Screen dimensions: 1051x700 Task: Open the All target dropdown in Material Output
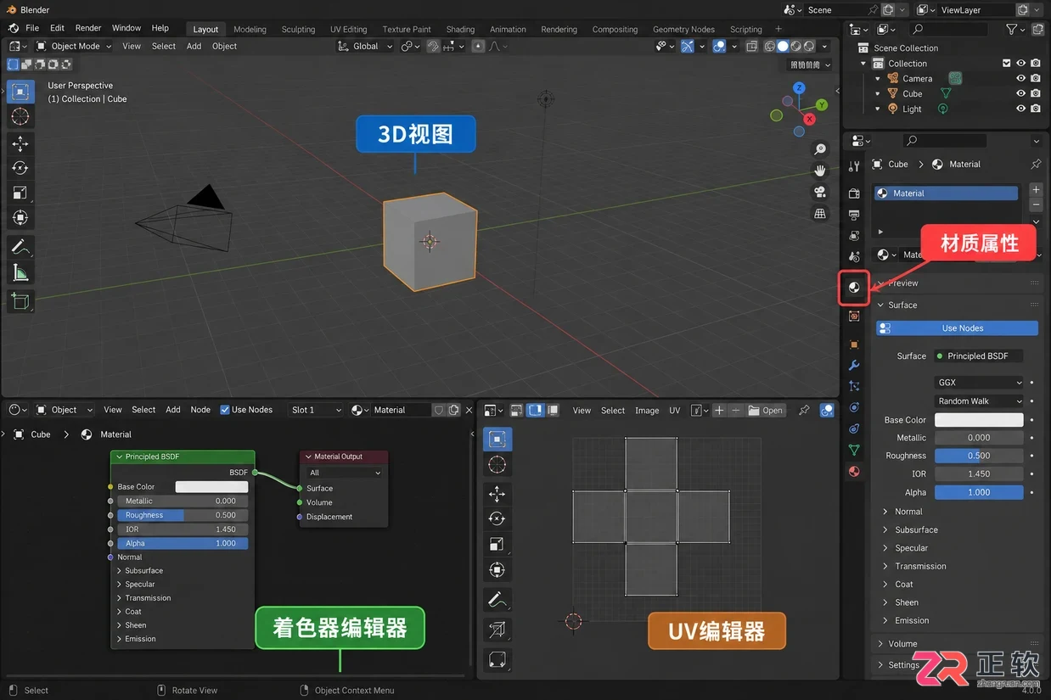click(x=345, y=473)
